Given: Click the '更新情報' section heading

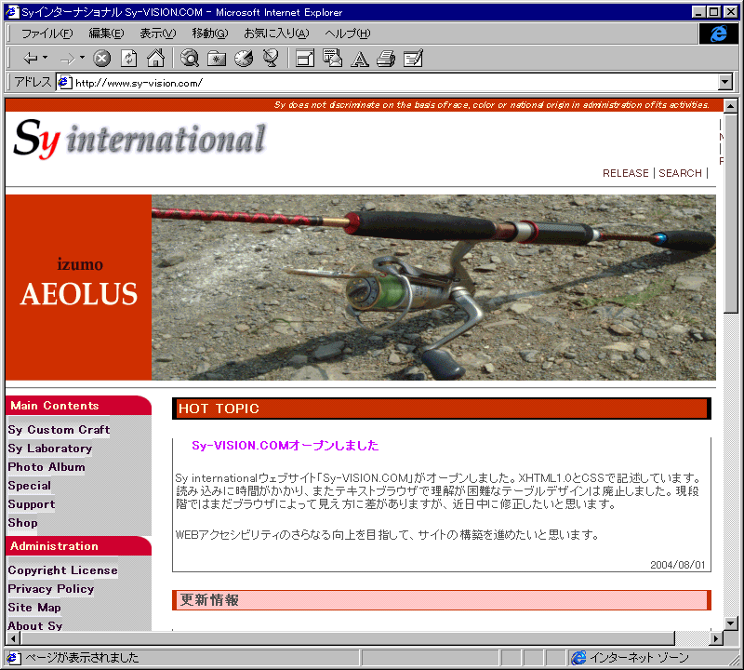Looking at the screenshot, I should pos(209,600).
